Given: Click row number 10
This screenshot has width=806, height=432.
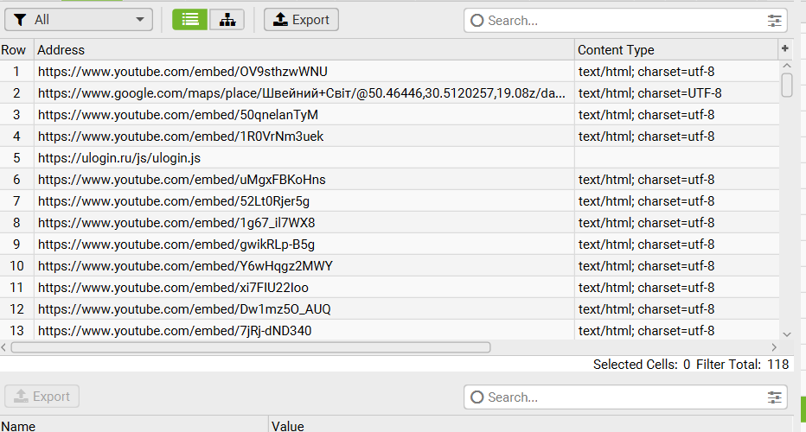Looking at the screenshot, I should tap(17, 265).
